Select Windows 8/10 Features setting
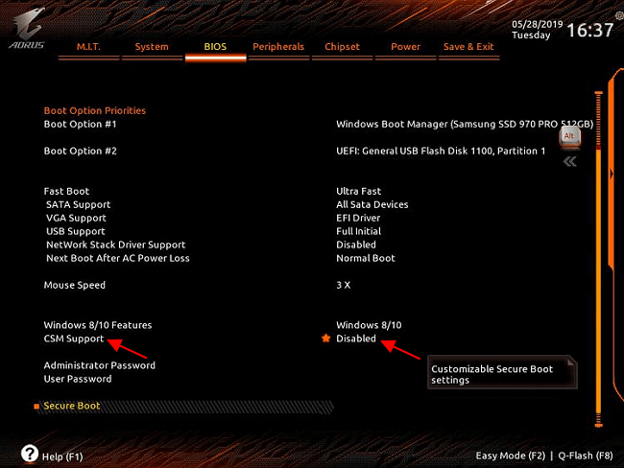 tap(98, 325)
